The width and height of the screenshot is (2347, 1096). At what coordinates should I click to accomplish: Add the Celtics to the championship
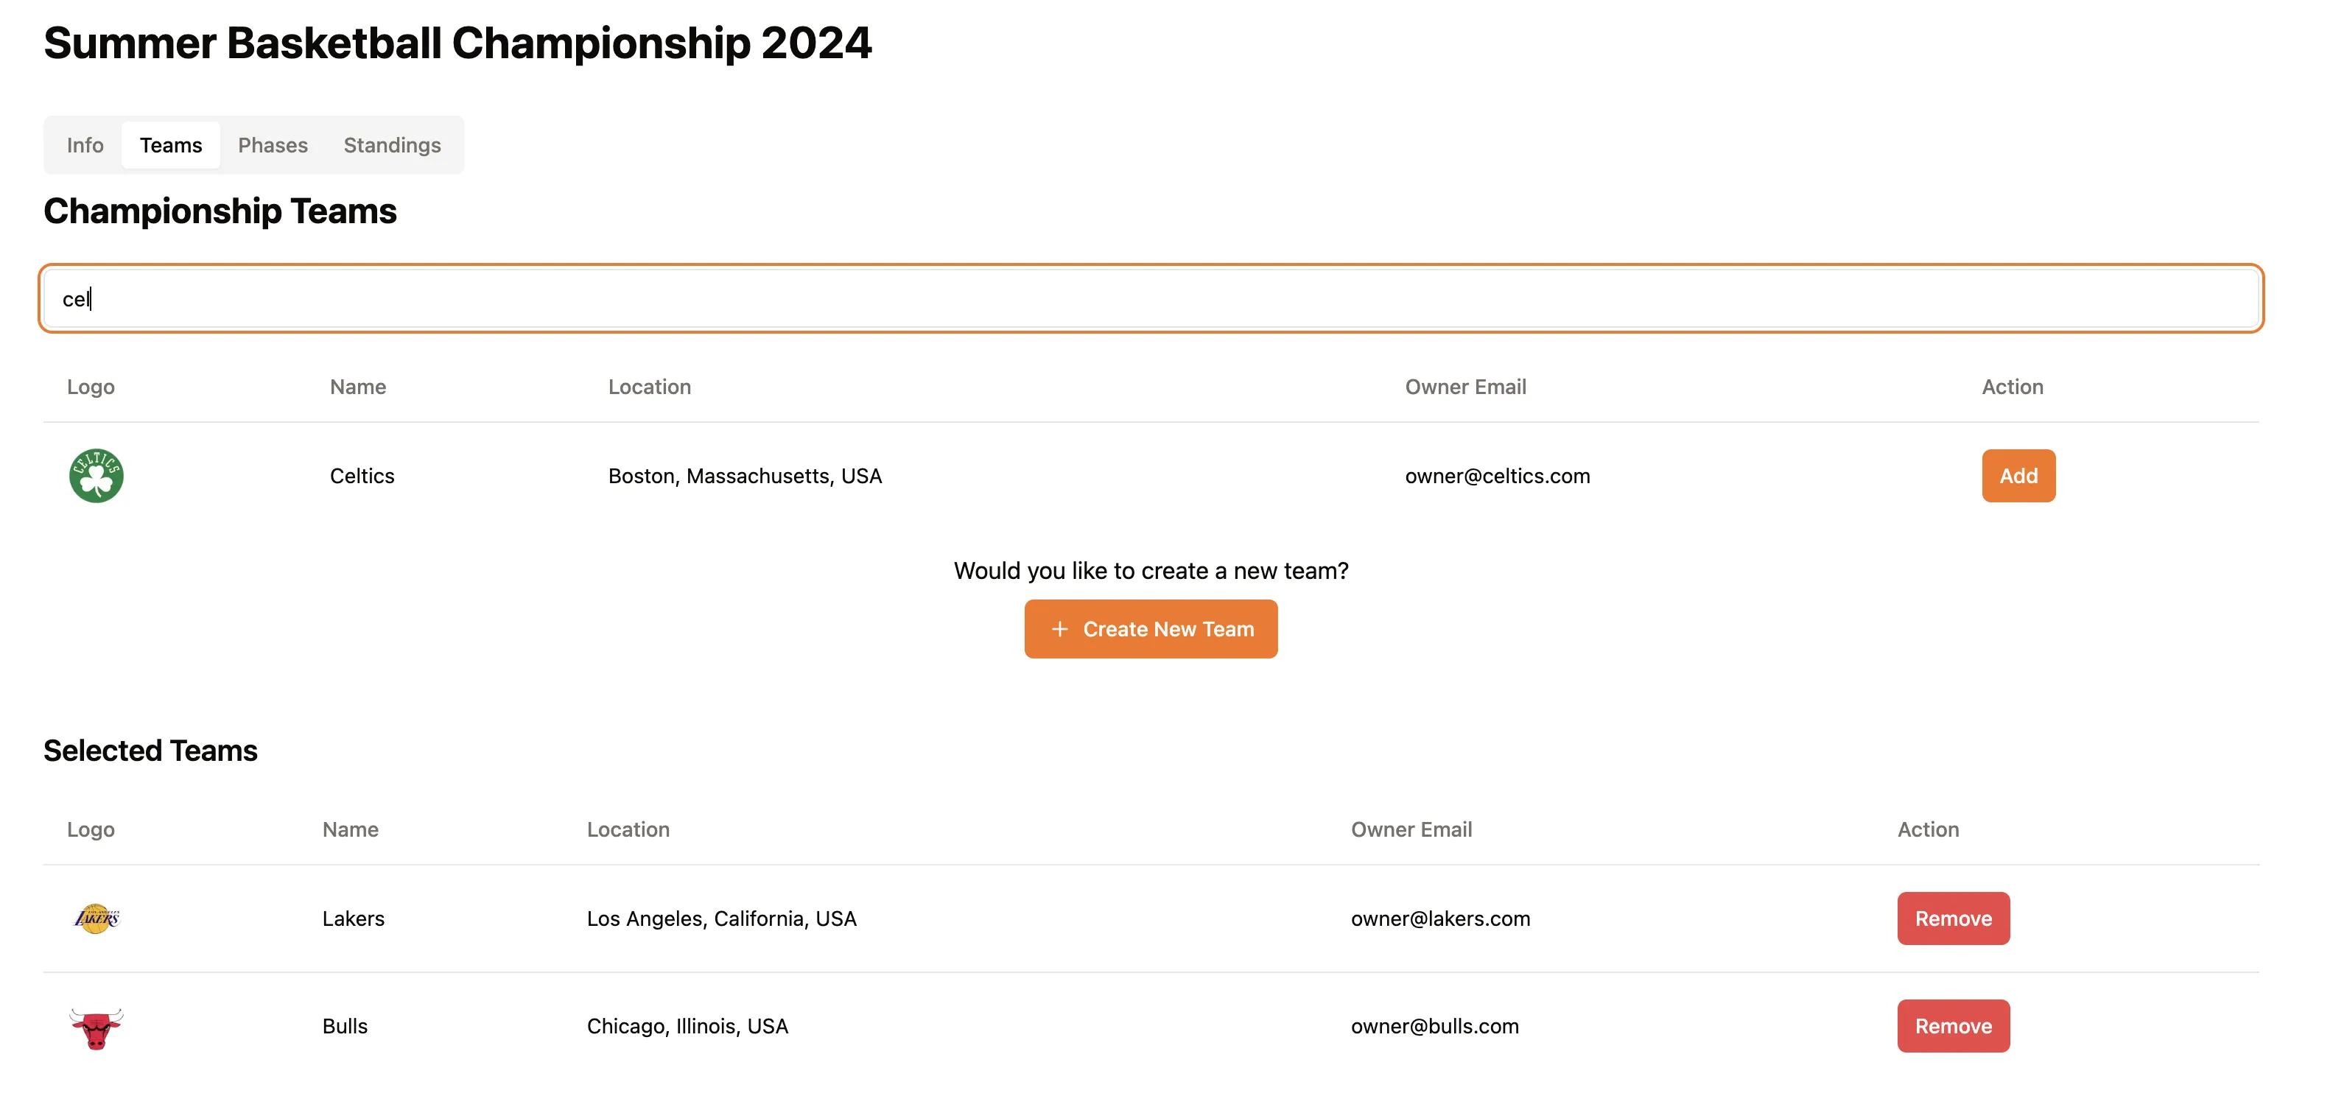pyautogui.click(x=2018, y=476)
